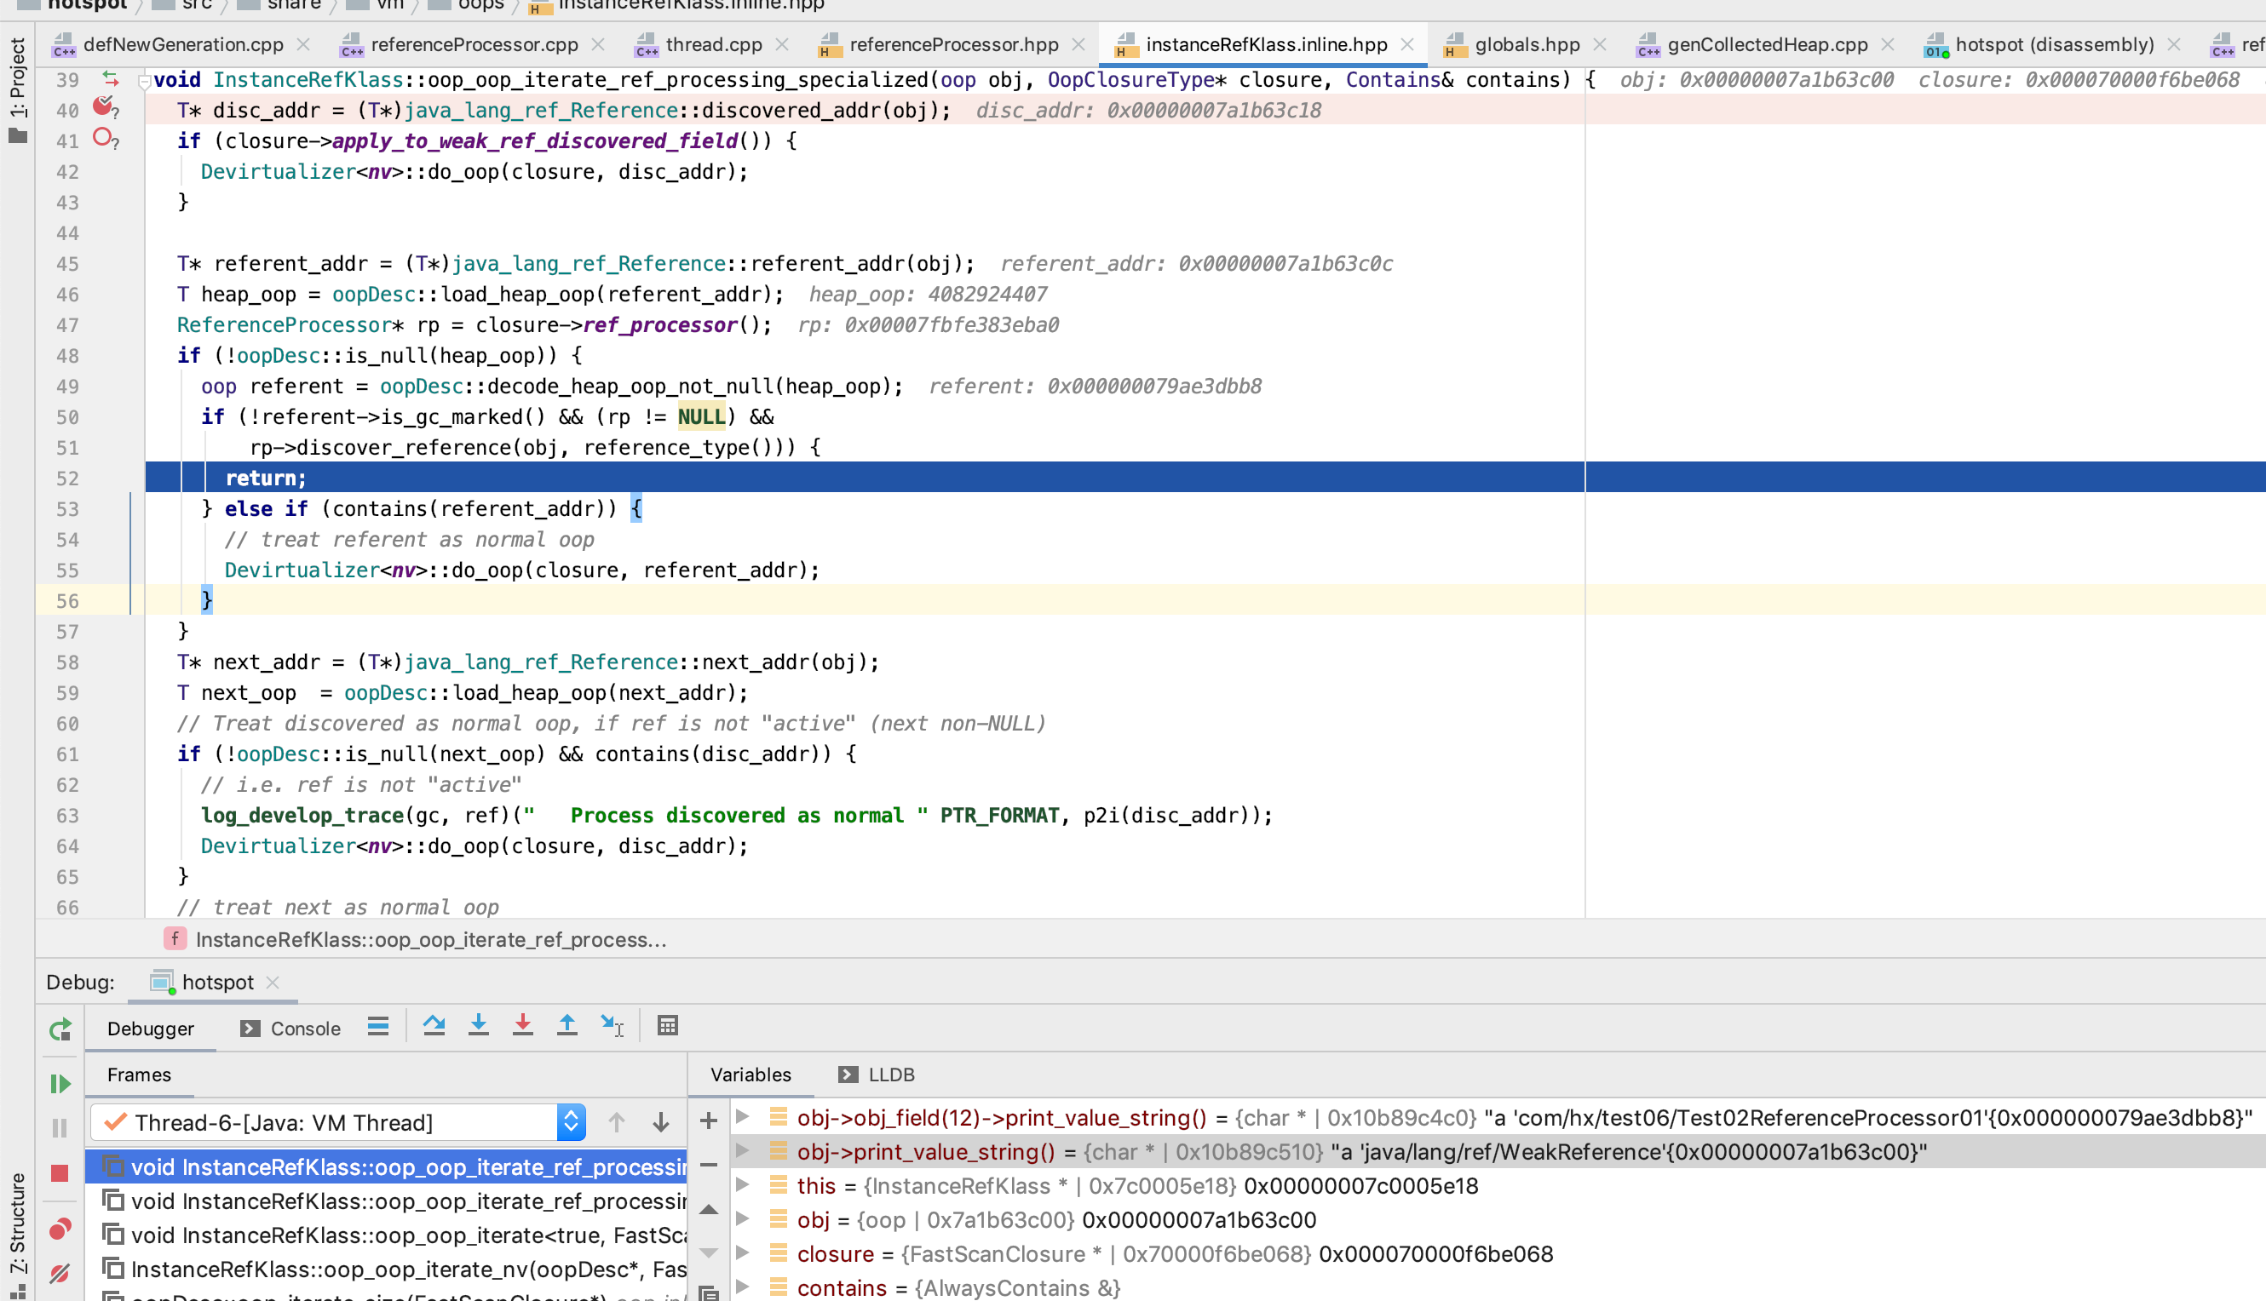
Task: Expand the closure variable in Variables panel
Action: click(x=743, y=1252)
